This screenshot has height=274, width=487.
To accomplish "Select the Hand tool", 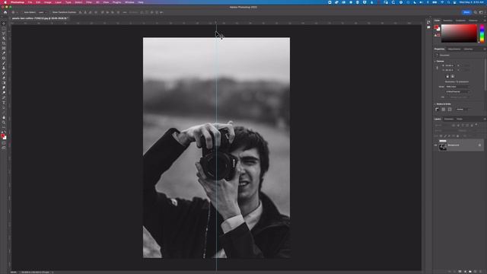I will click(x=4, y=118).
